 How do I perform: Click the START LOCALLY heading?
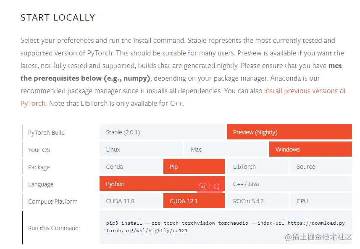(x=58, y=18)
